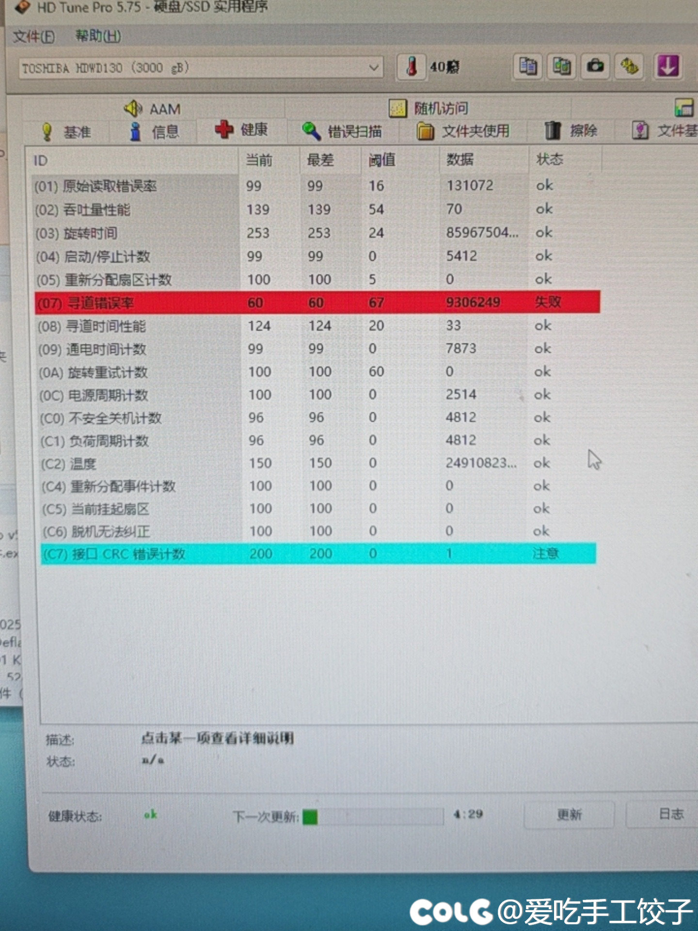Switch to the AAM tab
The width and height of the screenshot is (698, 931).
click(153, 109)
